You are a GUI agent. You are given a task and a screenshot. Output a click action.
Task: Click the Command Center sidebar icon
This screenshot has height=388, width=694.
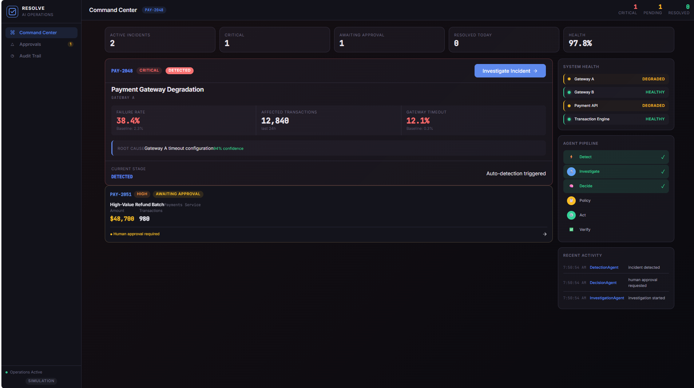(x=13, y=33)
